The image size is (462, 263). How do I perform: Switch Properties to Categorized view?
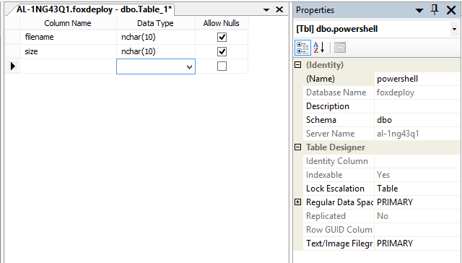coord(302,48)
